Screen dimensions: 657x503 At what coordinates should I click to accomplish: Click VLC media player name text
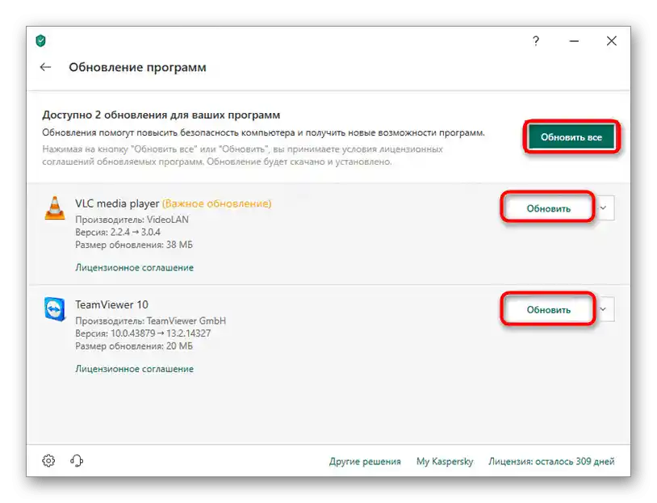(x=117, y=203)
